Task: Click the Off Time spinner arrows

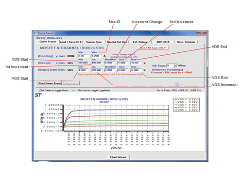Action: tap(175, 65)
